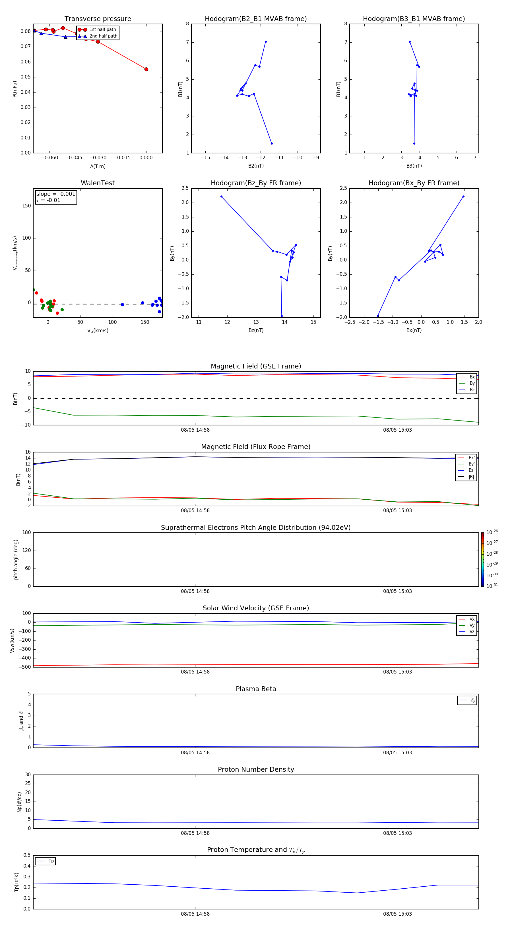Select By in the GSE magnetic field legend

point(467,384)
